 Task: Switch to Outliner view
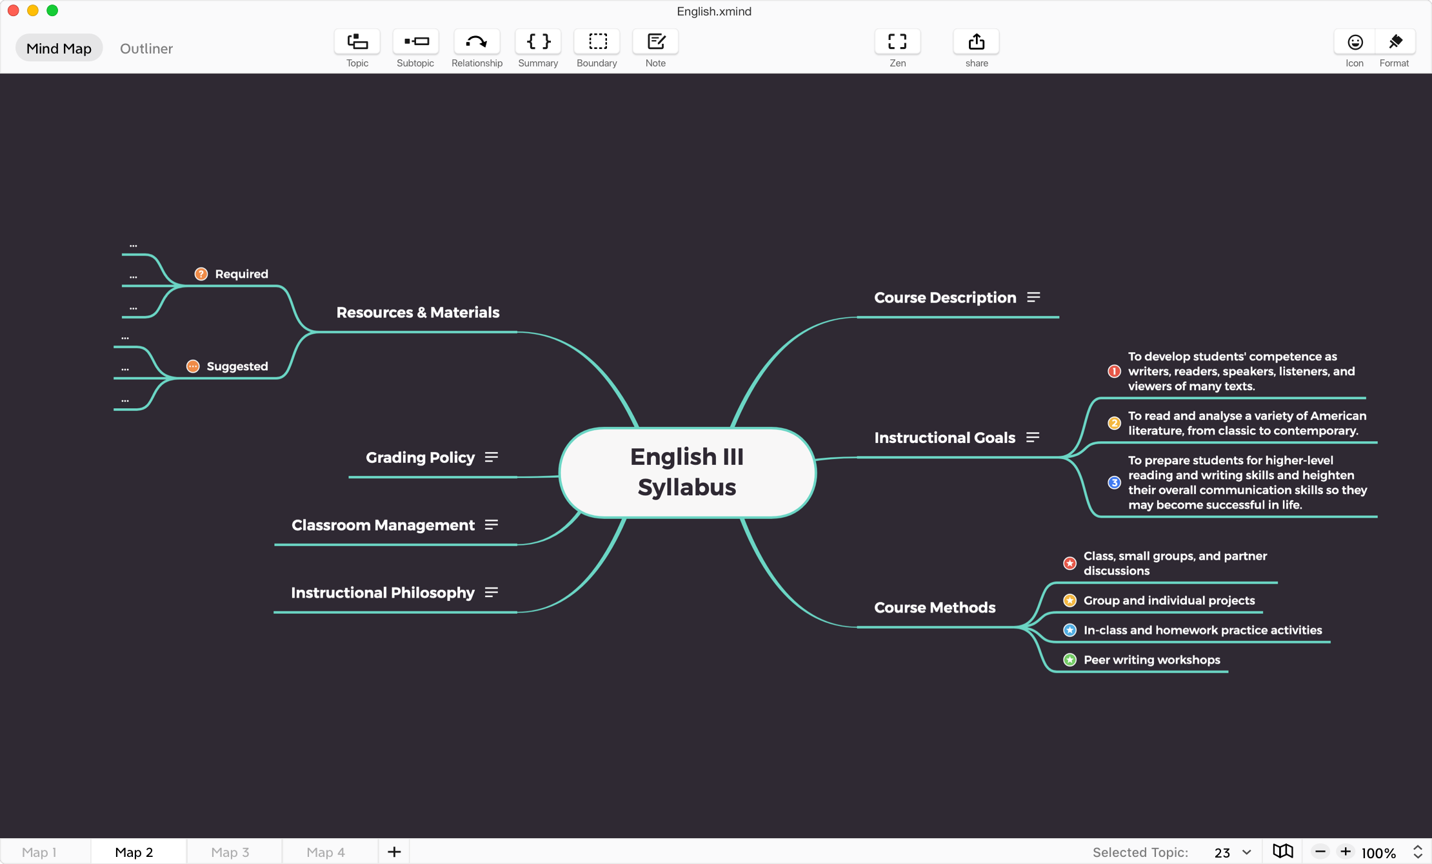click(146, 48)
